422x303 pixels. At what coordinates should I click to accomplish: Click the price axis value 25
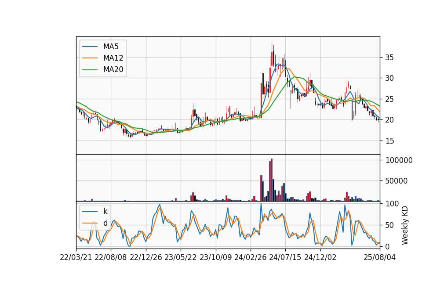(389, 99)
